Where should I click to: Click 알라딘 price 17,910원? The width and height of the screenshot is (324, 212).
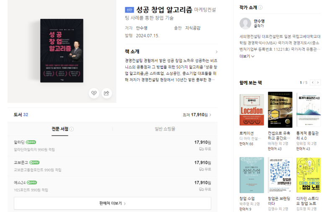[202, 142]
